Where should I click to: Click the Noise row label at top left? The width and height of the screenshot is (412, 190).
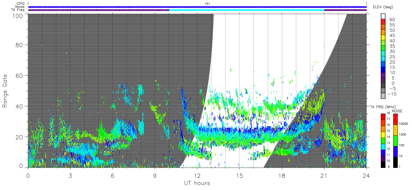20,7
